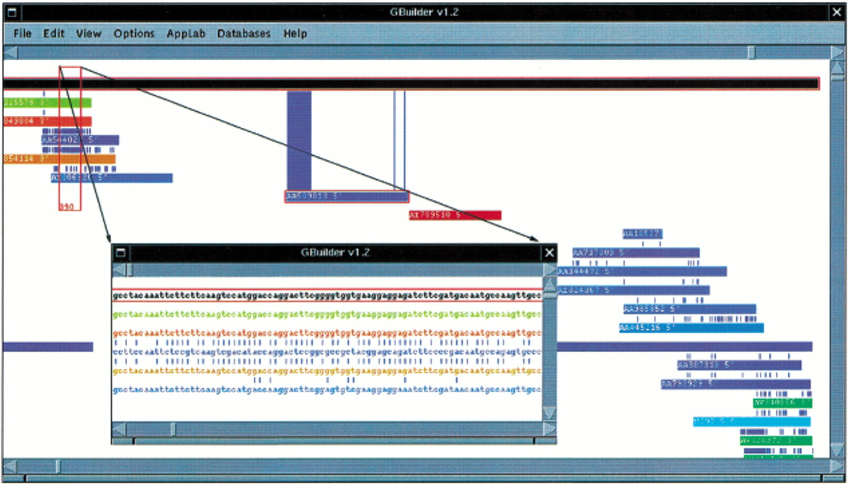Open the Options menu

(134, 33)
